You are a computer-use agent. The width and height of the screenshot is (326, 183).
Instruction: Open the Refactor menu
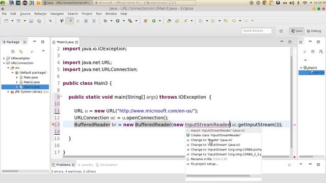pos(40,14)
